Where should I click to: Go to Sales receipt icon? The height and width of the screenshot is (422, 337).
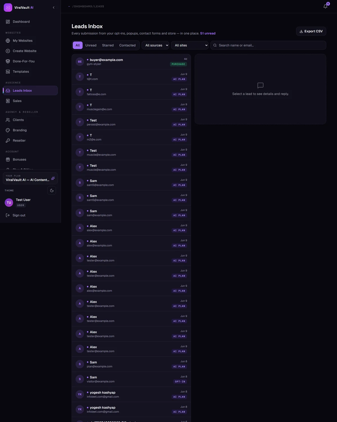(x=8, y=101)
